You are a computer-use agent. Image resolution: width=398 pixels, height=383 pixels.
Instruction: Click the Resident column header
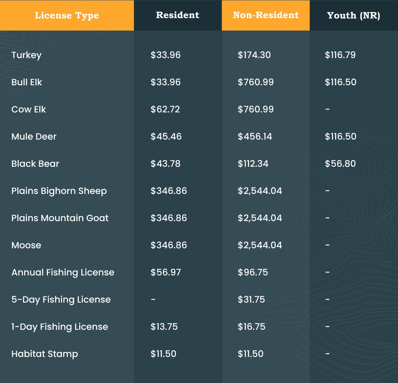tap(178, 15)
